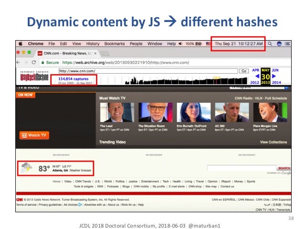Open the Edit menu
305x229 pixels.
click(64, 44)
